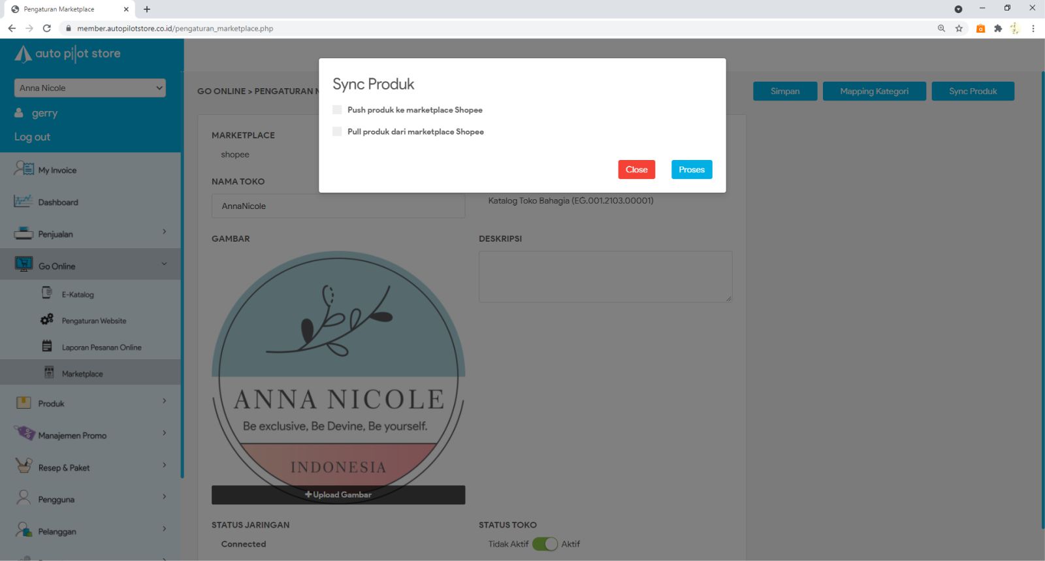The image size is (1045, 561).
Task: Expand the Produk menu chevron
Action: (164, 401)
